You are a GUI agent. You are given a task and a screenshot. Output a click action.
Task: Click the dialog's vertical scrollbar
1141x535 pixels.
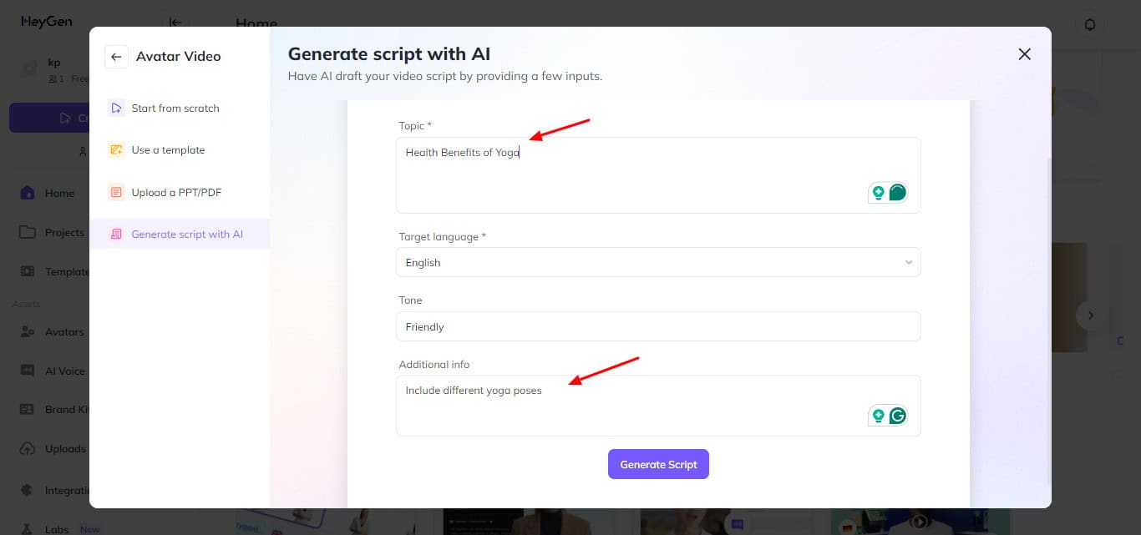pos(1050,317)
